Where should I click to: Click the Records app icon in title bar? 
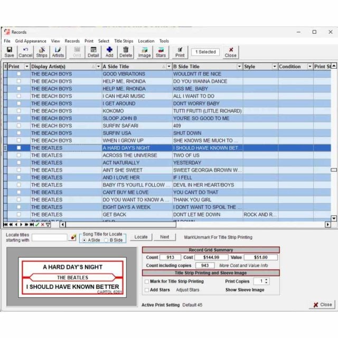(7, 32)
